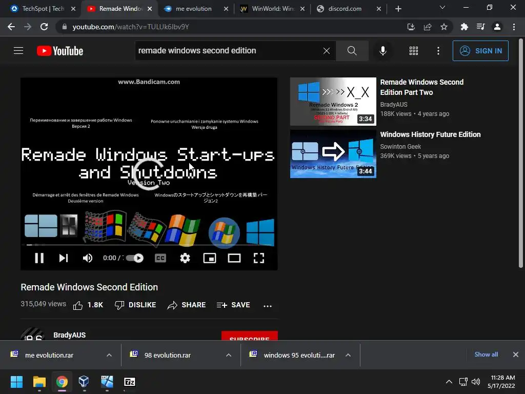
Task: Enable theater mode
Action: click(x=234, y=258)
